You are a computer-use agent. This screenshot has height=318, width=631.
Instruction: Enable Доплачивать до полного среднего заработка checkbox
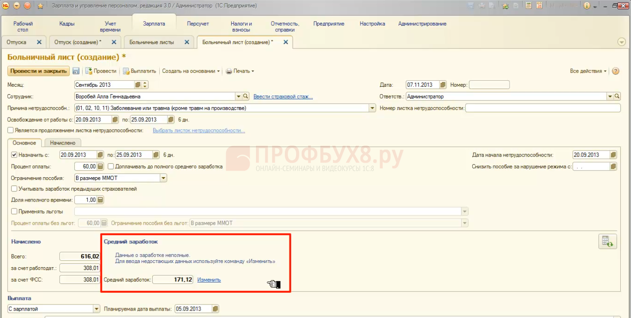[x=111, y=166]
